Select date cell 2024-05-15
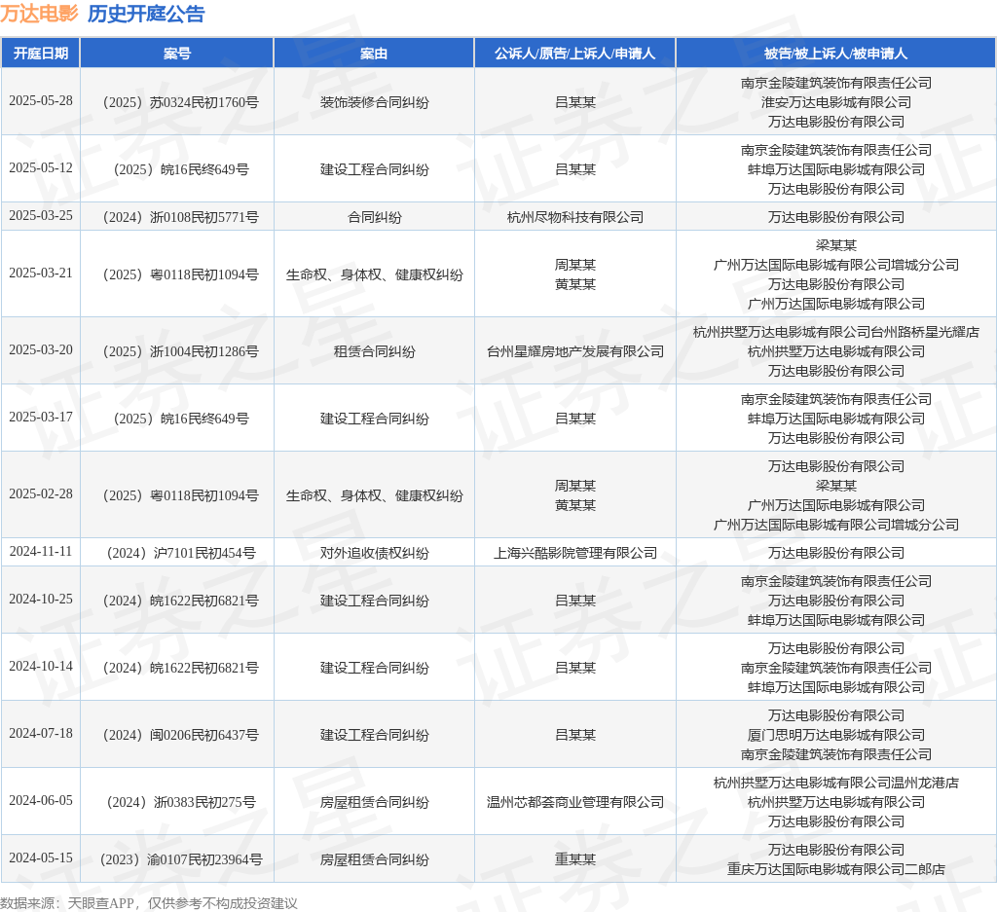The image size is (997, 912). tap(41, 858)
